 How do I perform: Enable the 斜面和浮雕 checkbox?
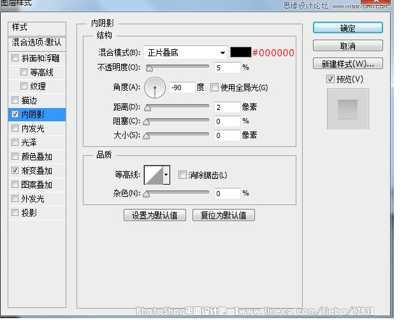(x=15, y=58)
